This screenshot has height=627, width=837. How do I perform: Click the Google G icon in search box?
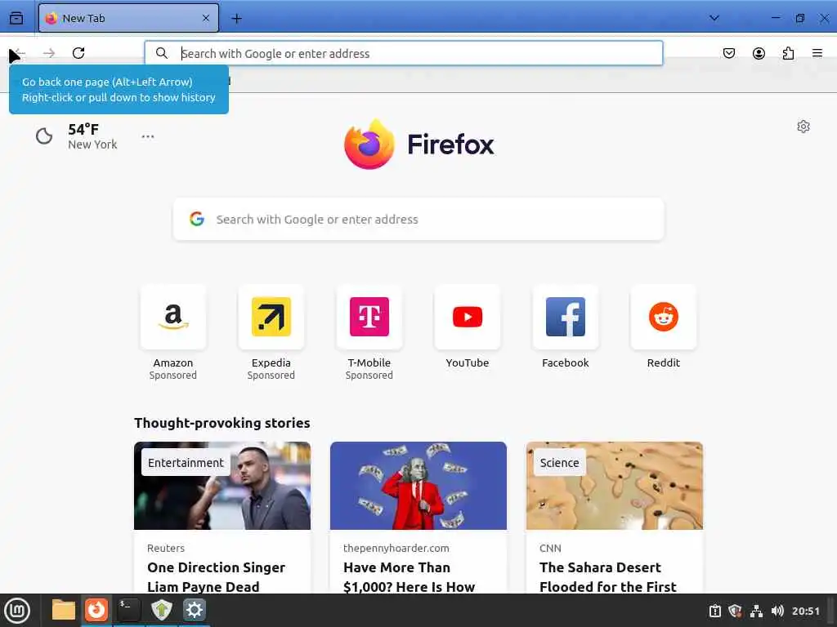point(197,219)
